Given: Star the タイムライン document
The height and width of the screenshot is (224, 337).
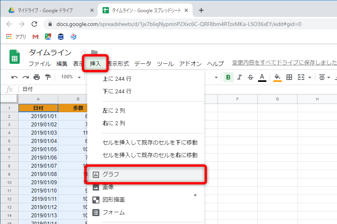Looking at the screenshot, I should click(83, 52).
